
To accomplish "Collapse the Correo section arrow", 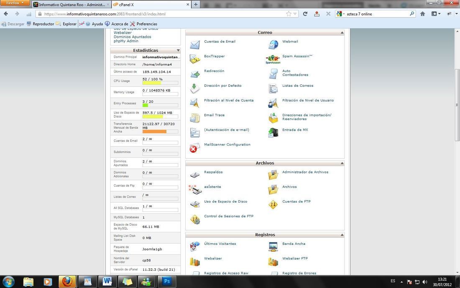I will point(342,33).
